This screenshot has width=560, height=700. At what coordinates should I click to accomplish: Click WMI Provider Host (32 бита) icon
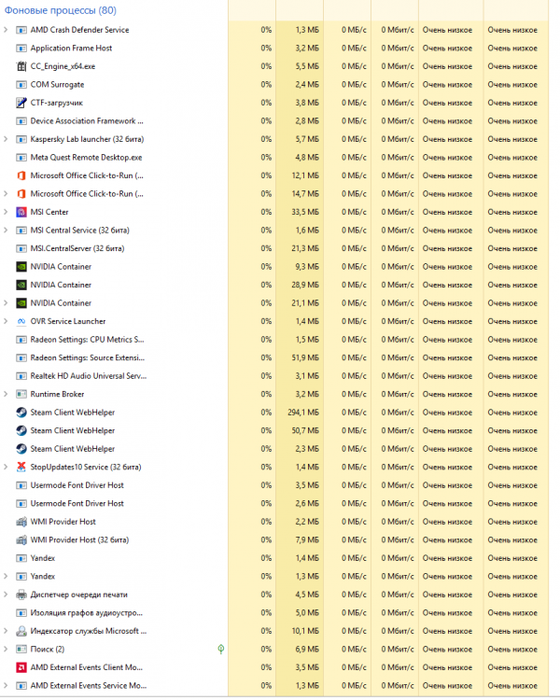[x=21, y=540]
